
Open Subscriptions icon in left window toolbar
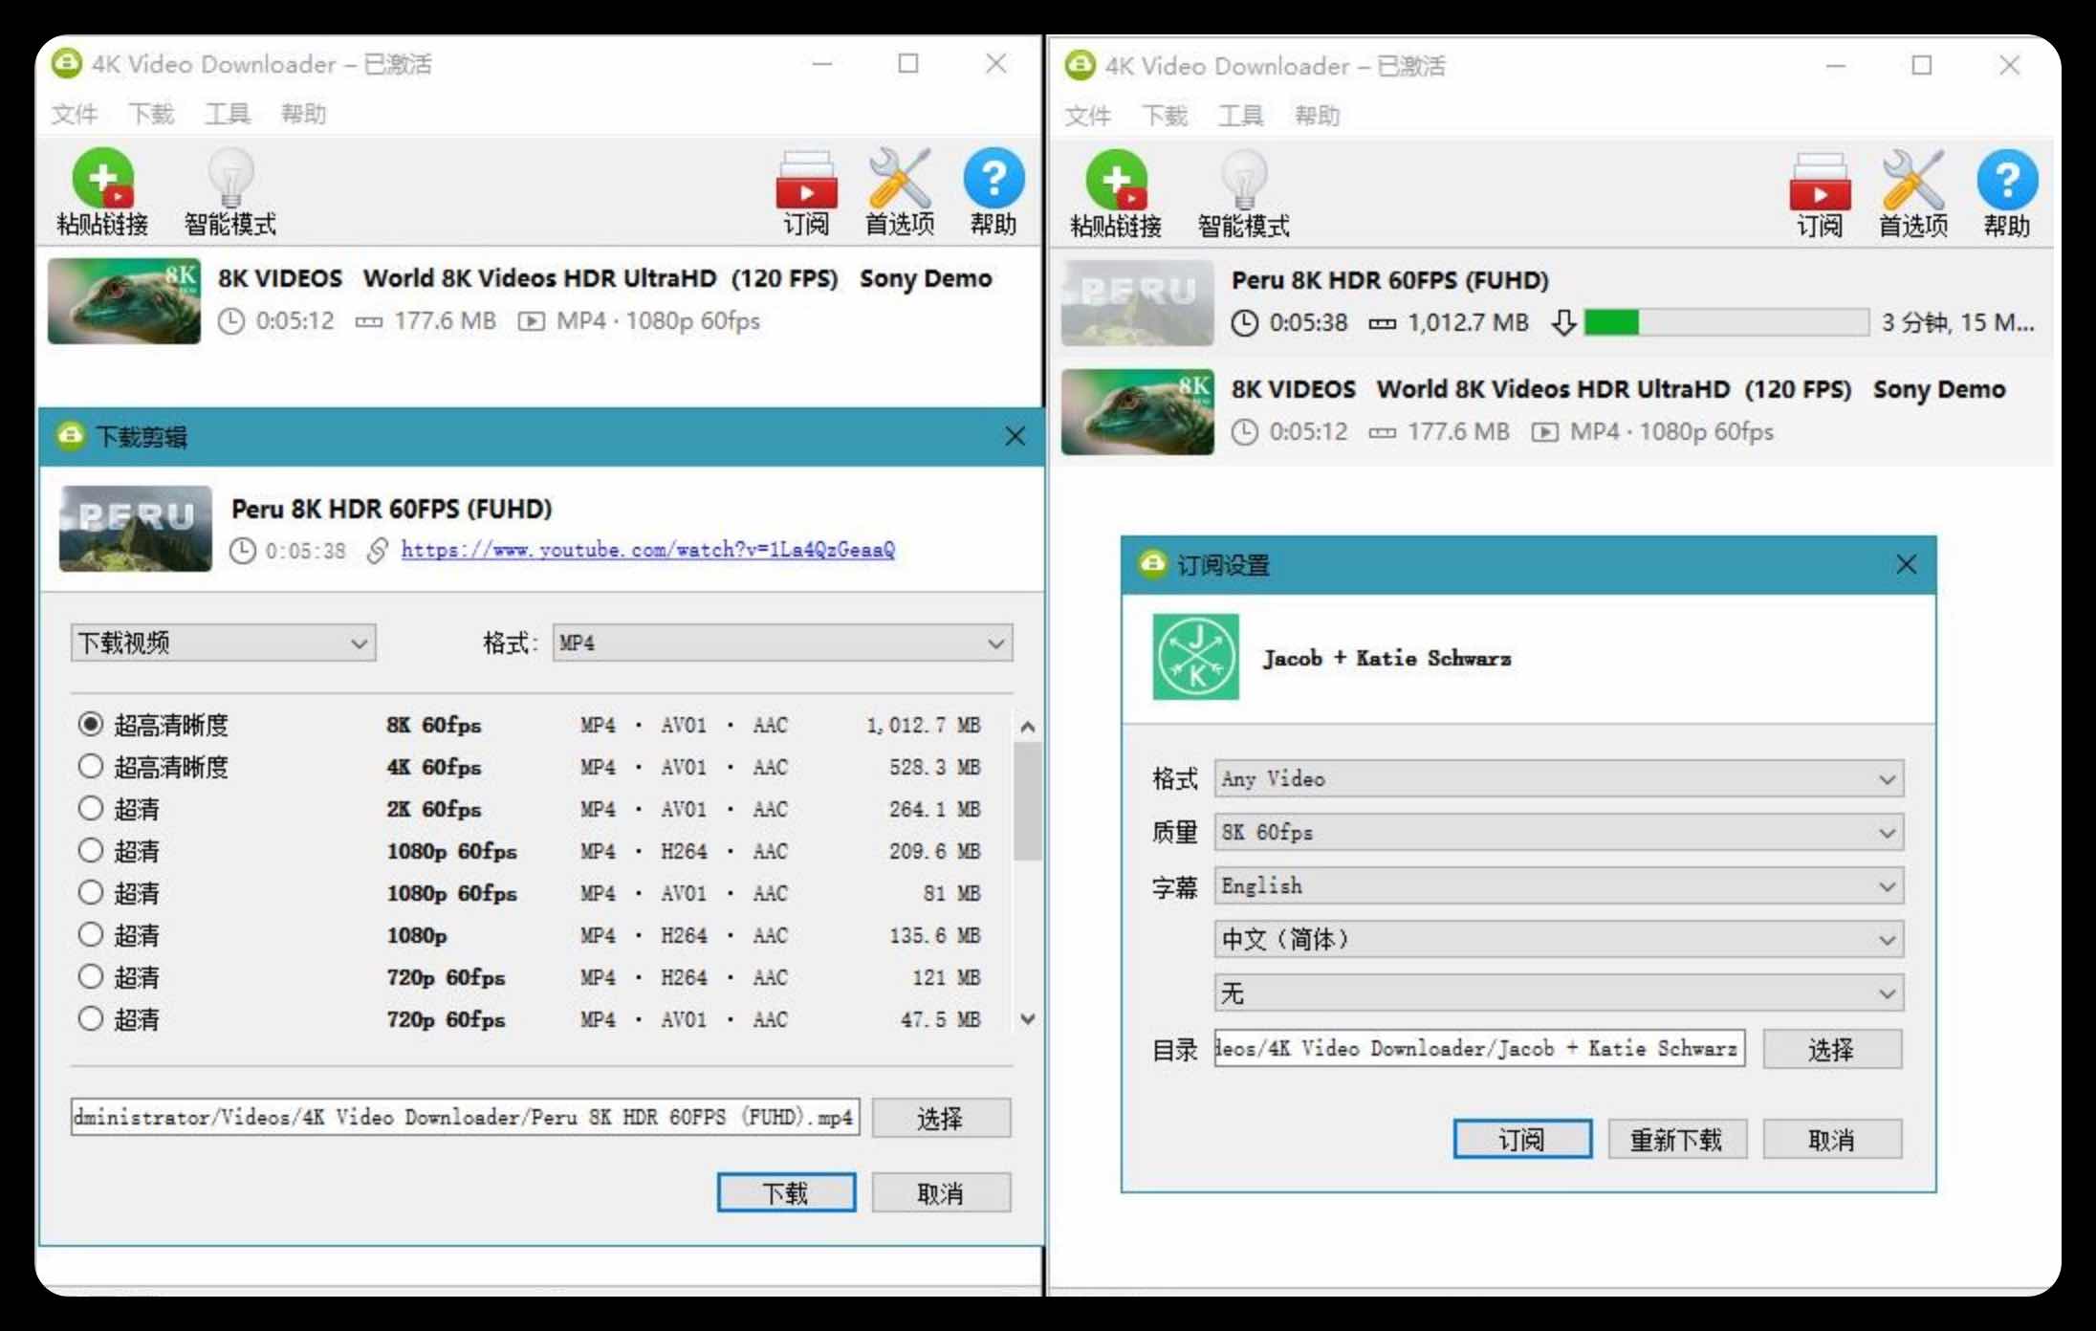806,180
